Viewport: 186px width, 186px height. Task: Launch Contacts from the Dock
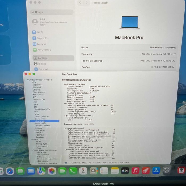click(94, 171)
